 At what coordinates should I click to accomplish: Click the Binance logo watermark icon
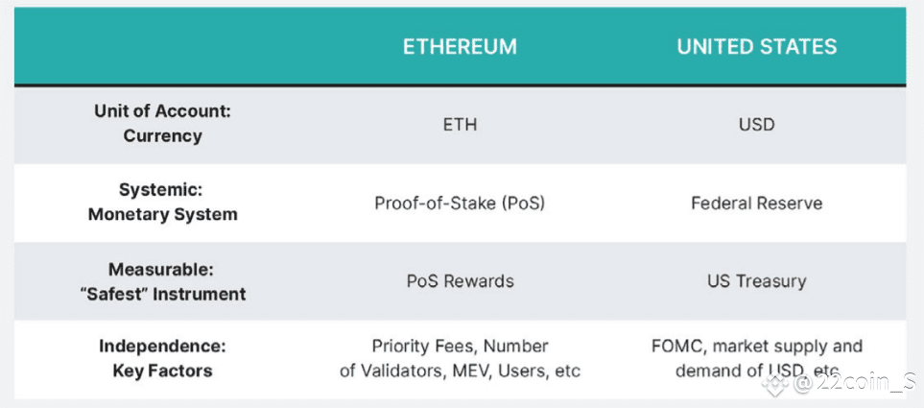pyautogui.click(x=775, y=384)
